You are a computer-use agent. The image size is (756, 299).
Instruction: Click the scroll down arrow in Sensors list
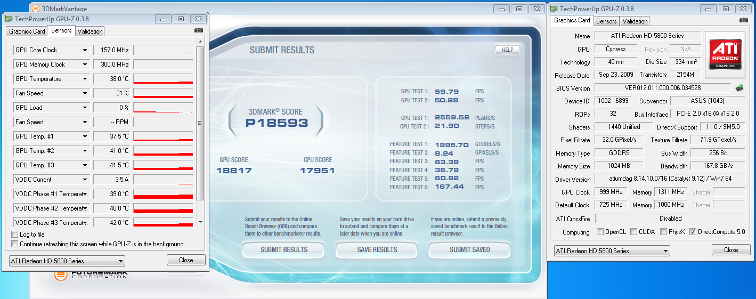click(200, 222)
